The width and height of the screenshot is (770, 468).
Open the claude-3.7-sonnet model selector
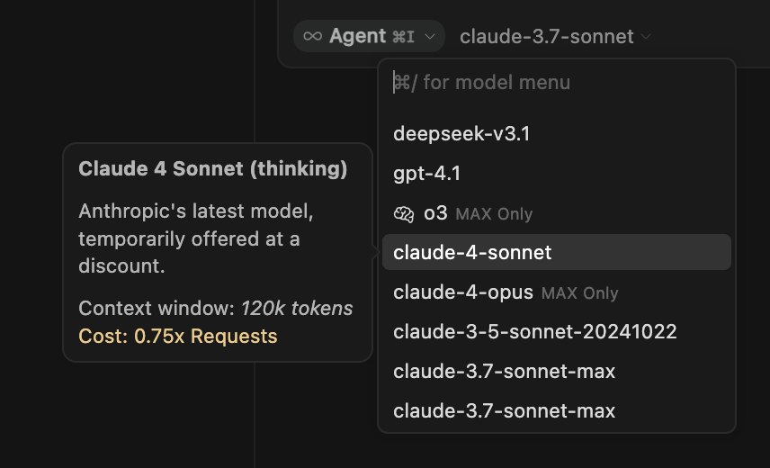point(547,37)
